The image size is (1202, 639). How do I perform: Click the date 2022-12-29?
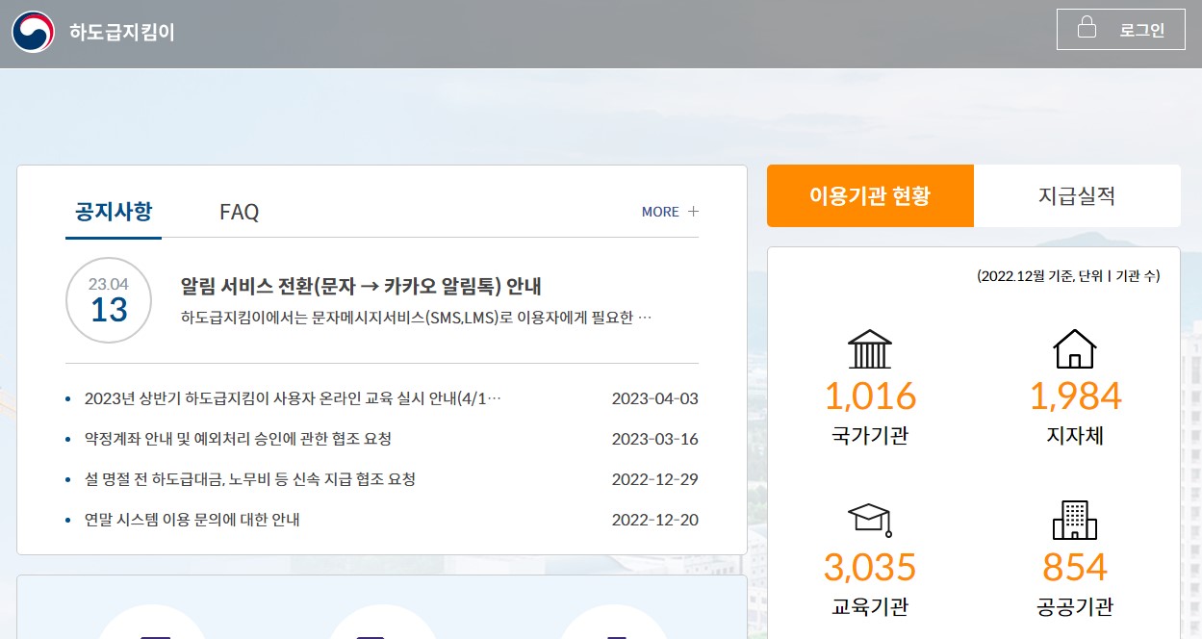point(655,479)
